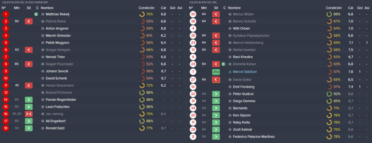372x143 pixels.
Task: Click red substitution arrow for Davie Selke
Action: 216,80
